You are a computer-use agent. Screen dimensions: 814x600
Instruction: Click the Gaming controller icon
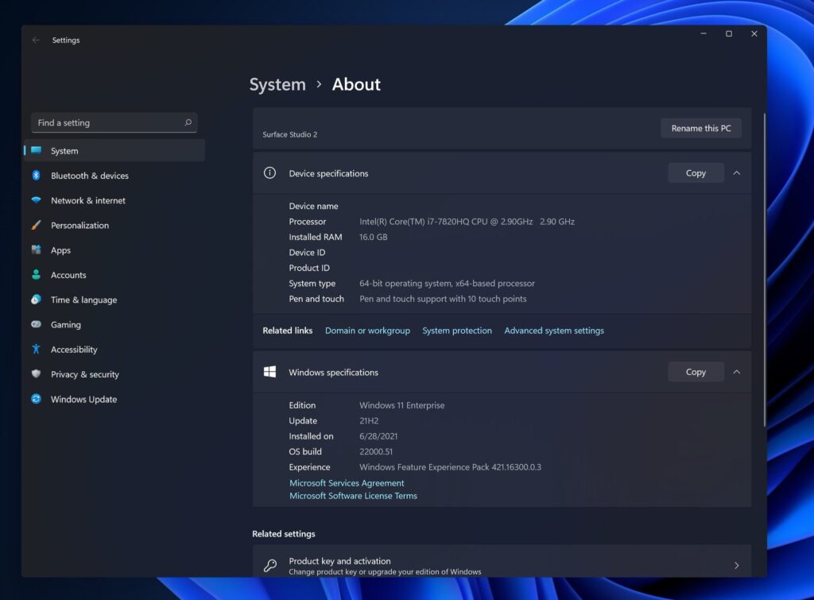tap(37, 324)
